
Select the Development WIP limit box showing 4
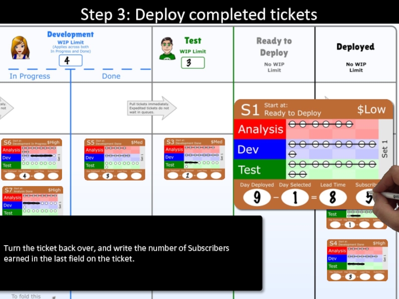click(70, 60)
